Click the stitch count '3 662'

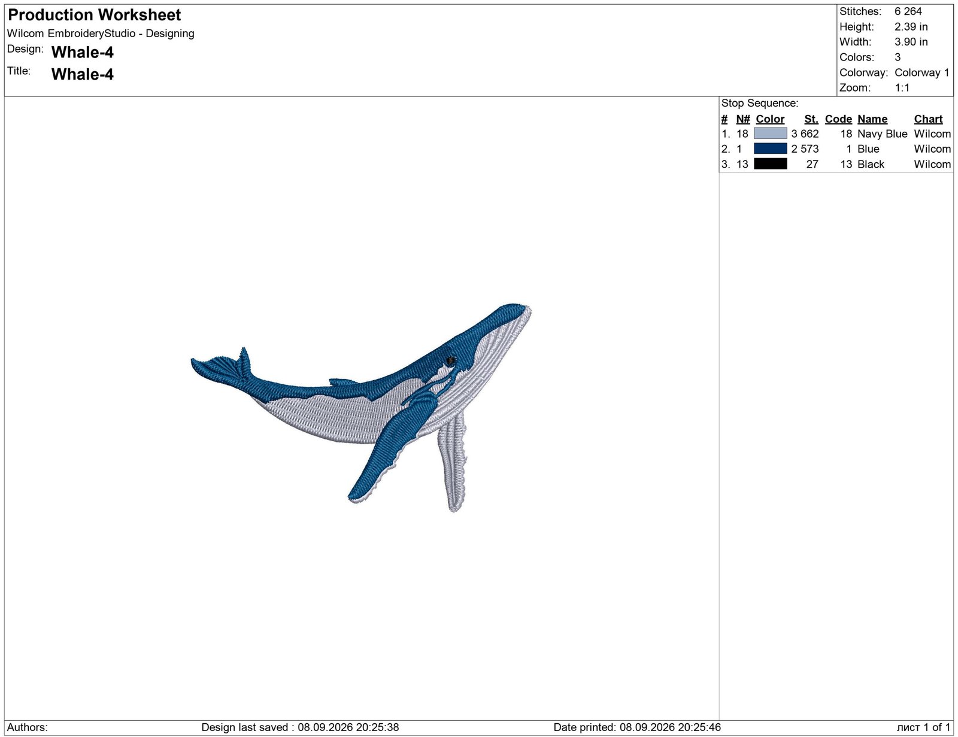pos(805,134)
